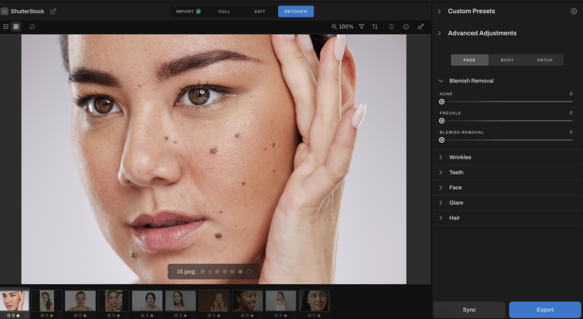Click the filter funnel icon
583x319 pixels.
361,27
